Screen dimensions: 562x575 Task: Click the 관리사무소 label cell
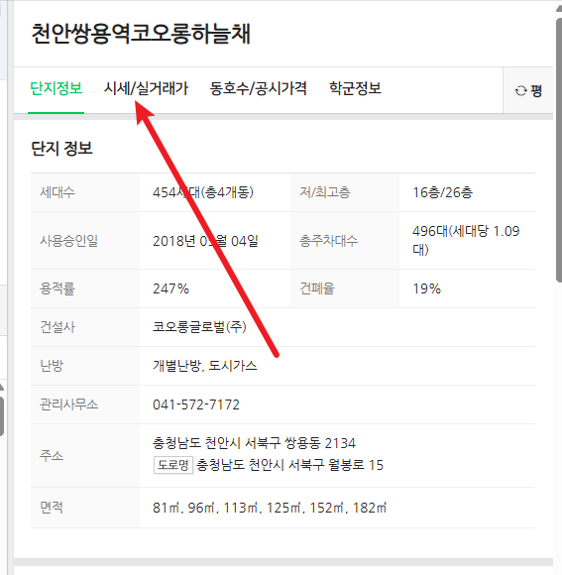point(85,404)
